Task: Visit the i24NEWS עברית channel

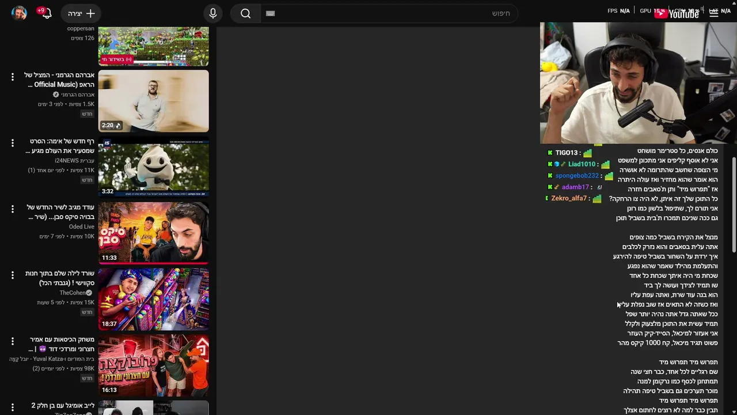Action: click(75, 160)
